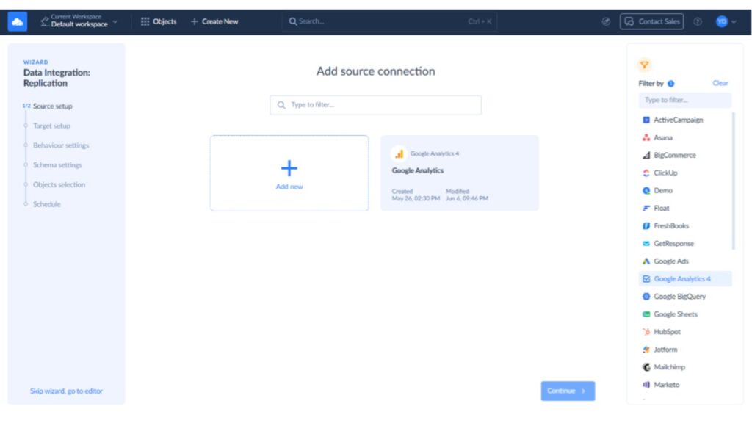Click the Google Analytics 4 card icon
The width and height of the screenshot is (752, 423).
[399, 153]
